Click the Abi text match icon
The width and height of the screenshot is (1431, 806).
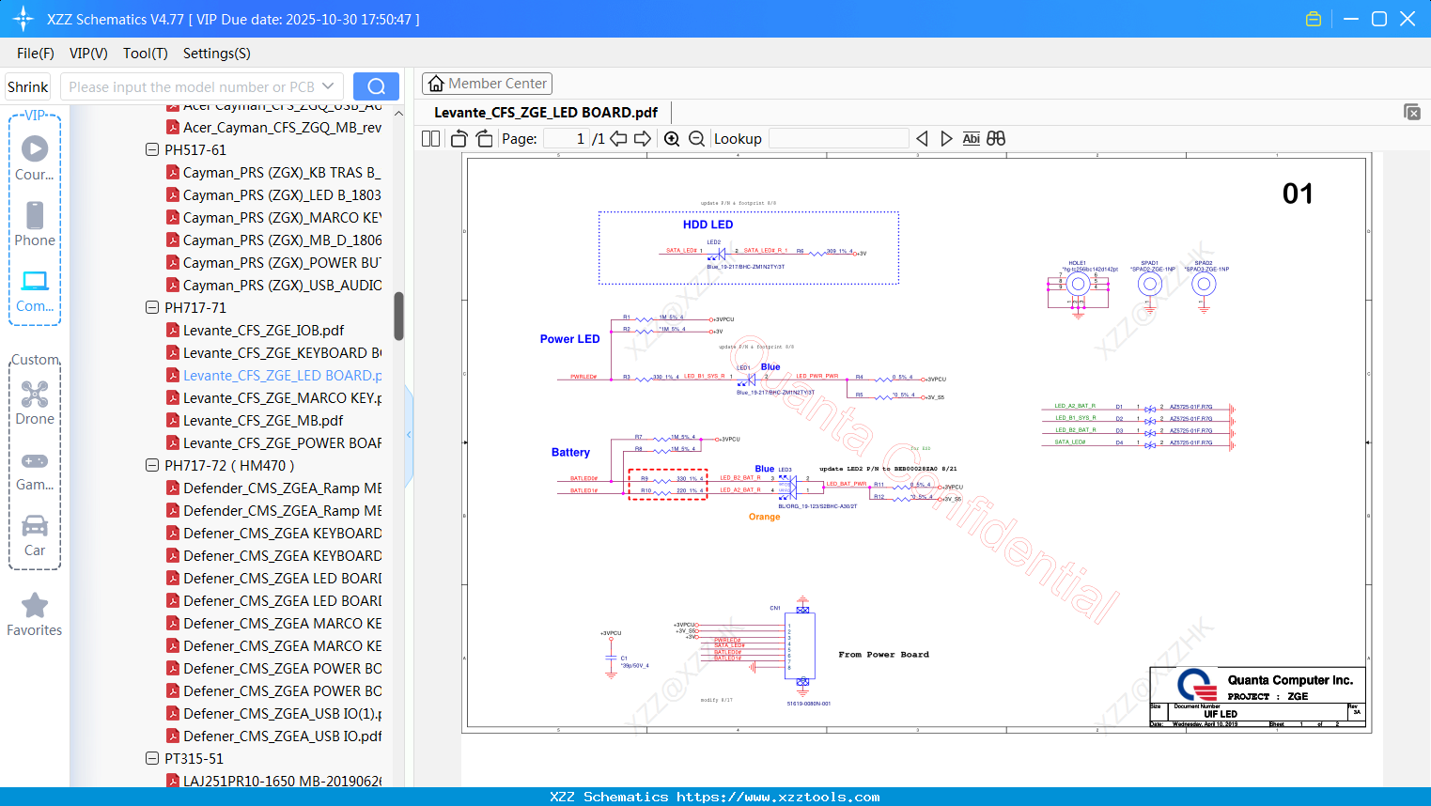pos(971,139)
